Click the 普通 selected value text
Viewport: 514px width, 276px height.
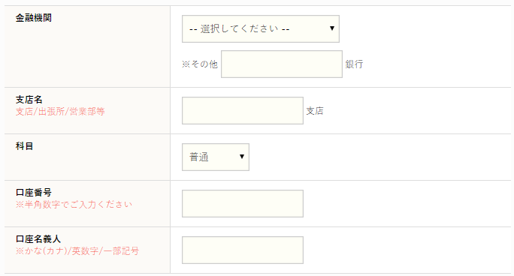(198, 157)
